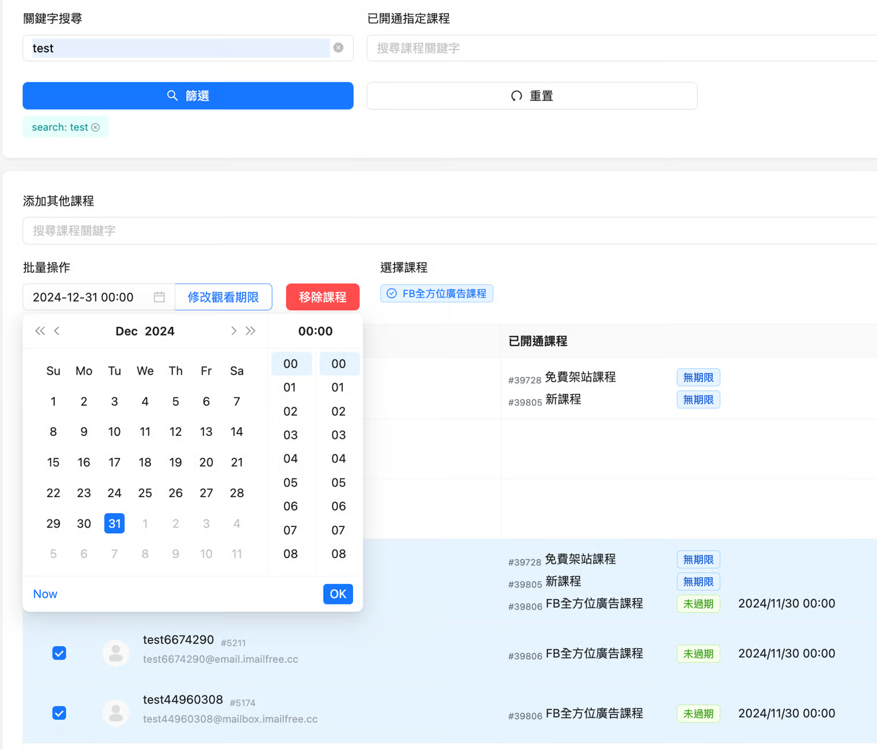
Task: Click 未過期 tag in test44960308 row
Action: 698,714
